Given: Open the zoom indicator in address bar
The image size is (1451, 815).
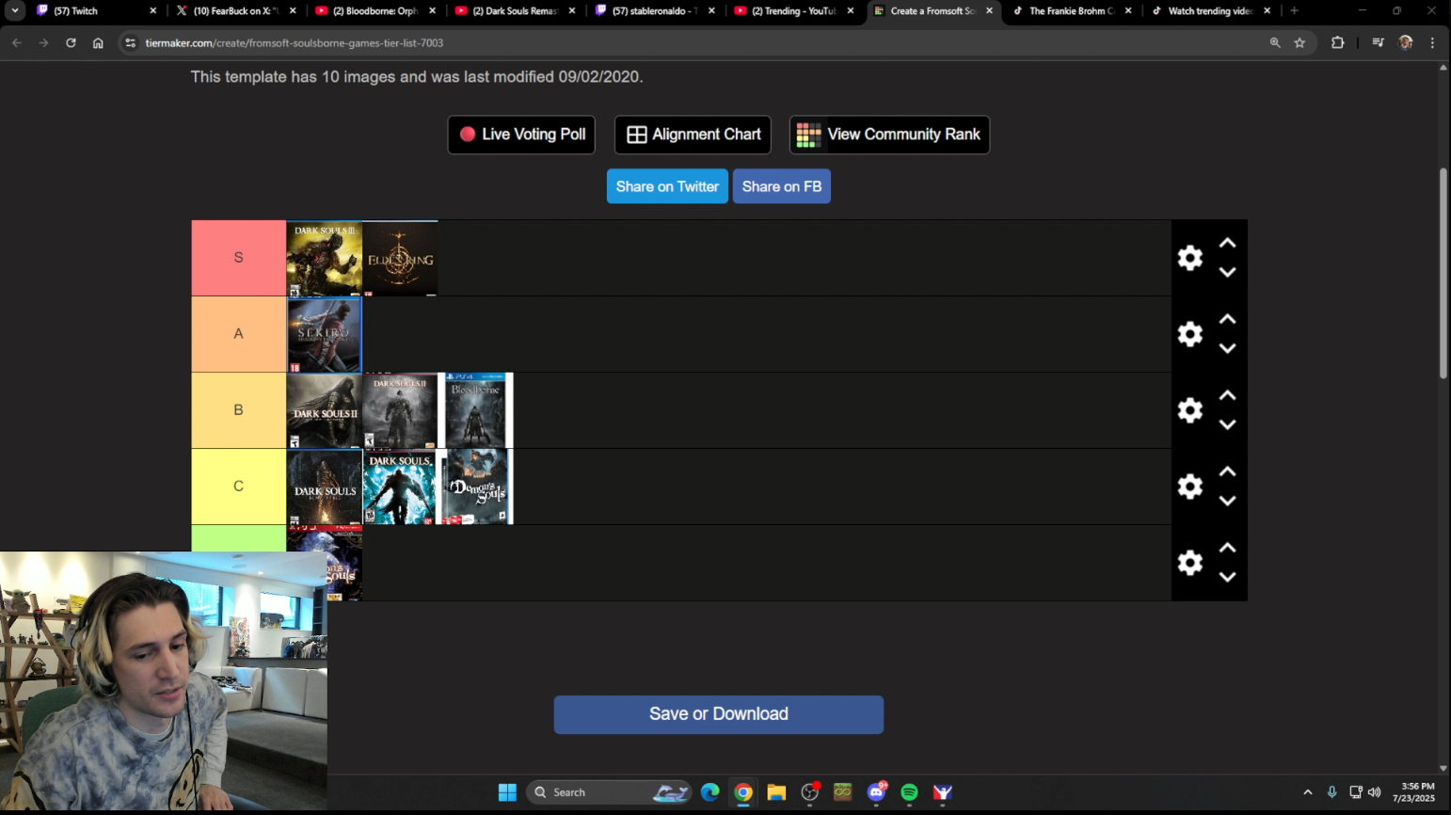Looking at the screenshot, I should point(1275,43).
